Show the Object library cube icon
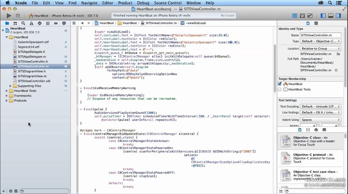 point(316,130)
